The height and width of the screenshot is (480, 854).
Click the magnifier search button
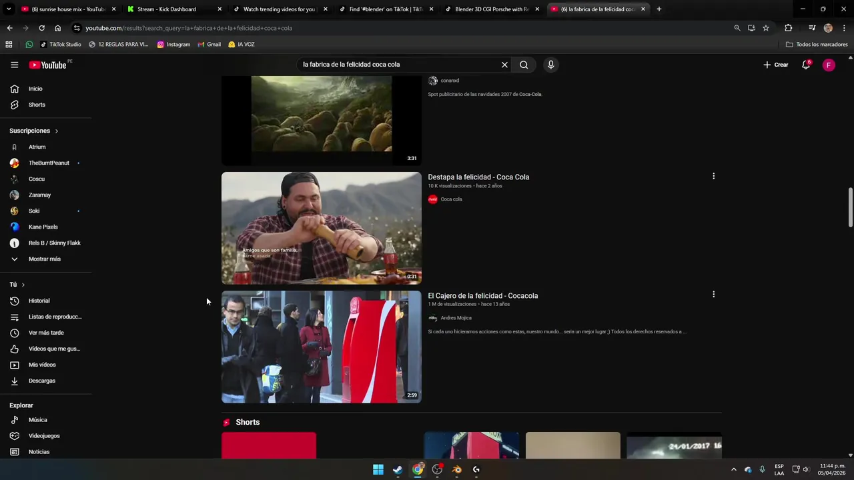click(524, 65)
